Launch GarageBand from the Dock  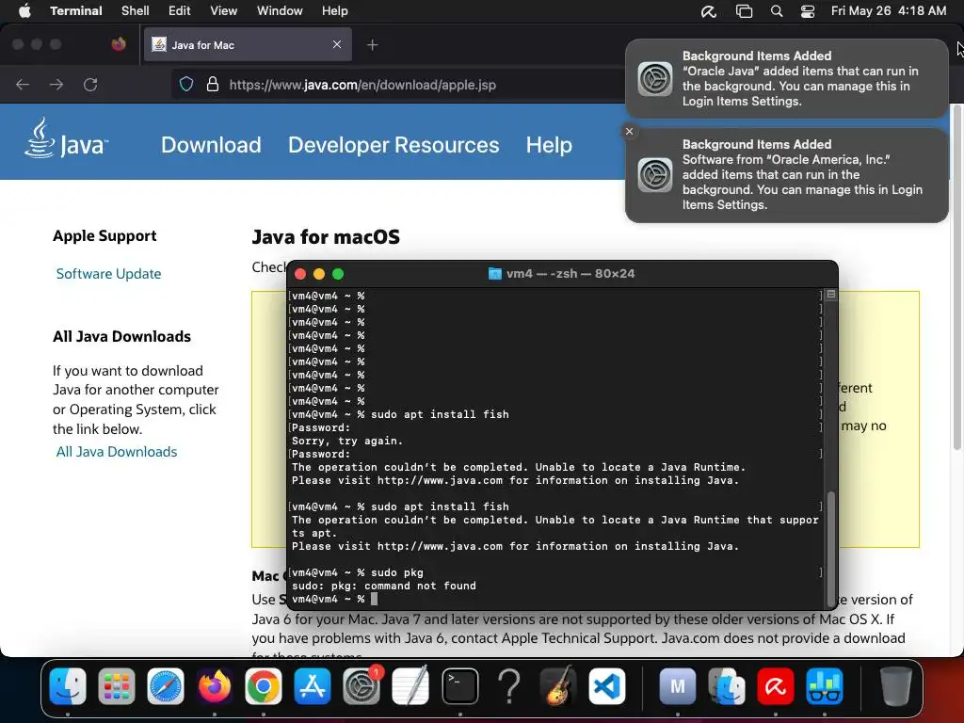pyautogui.click(x=557, y=686)
